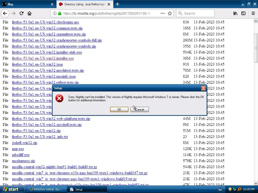Open the Firefox hamburger menu
Viewport: 258px width, 193px height.
(253, 13)
